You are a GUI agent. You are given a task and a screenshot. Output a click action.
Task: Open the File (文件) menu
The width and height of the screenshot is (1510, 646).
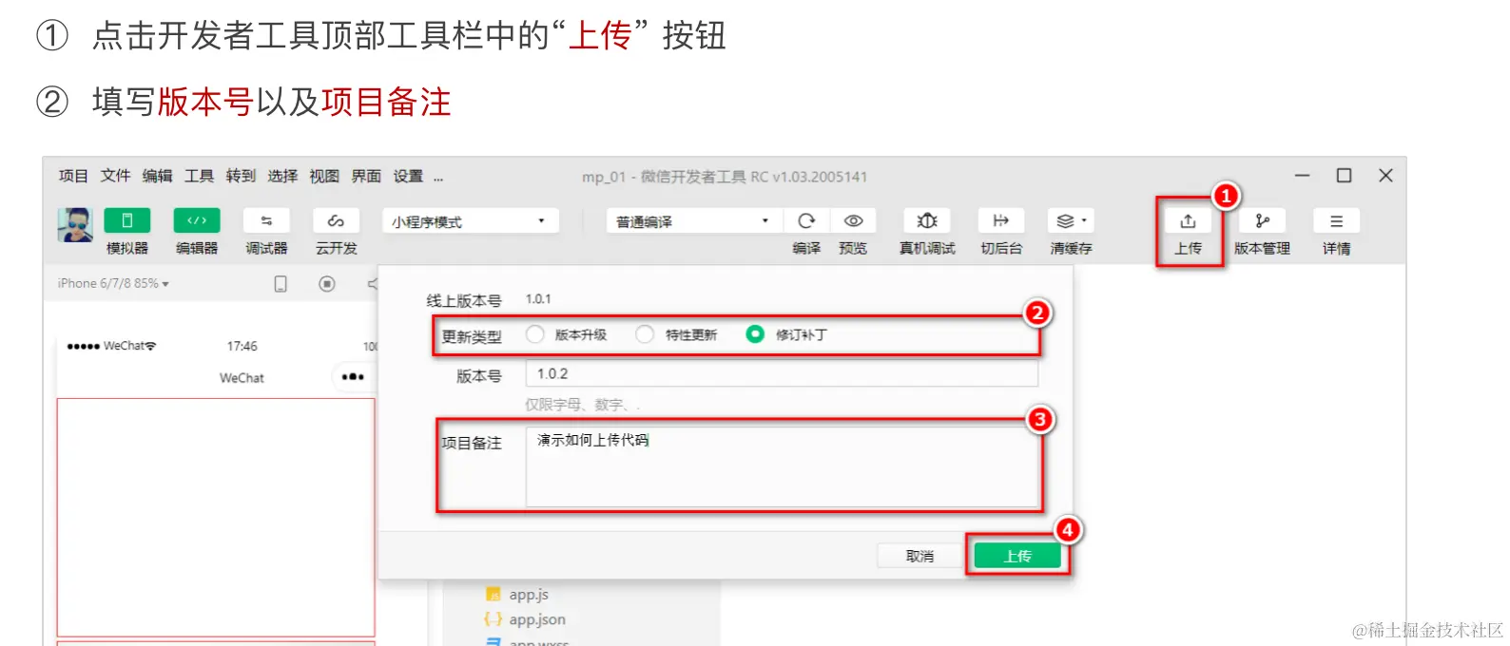[x=115, y=176]
